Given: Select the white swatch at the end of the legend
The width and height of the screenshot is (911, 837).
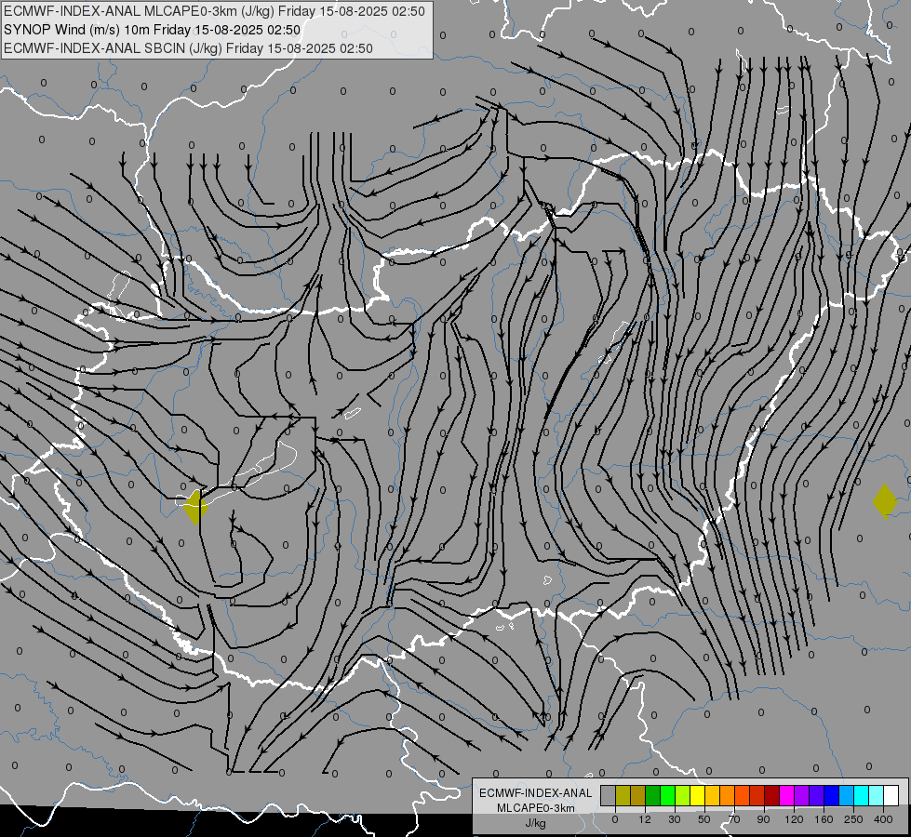Looking at the screenshot, I should click(891, 795).
